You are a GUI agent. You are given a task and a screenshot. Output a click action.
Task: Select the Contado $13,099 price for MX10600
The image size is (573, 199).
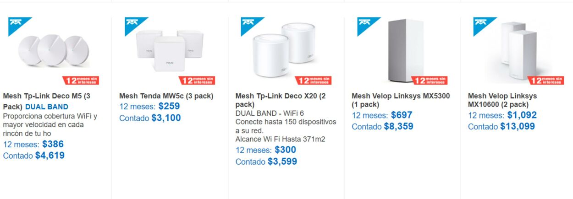point(501,127)
